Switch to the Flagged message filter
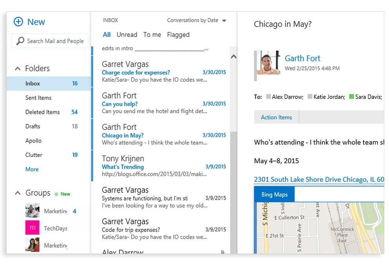 coord(178,35)
